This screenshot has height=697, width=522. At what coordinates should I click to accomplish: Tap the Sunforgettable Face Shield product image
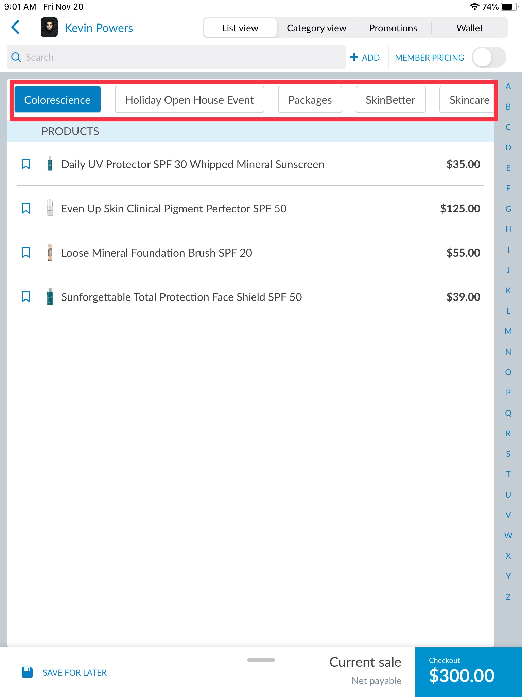pyautogui.click(x=50, y=296)
